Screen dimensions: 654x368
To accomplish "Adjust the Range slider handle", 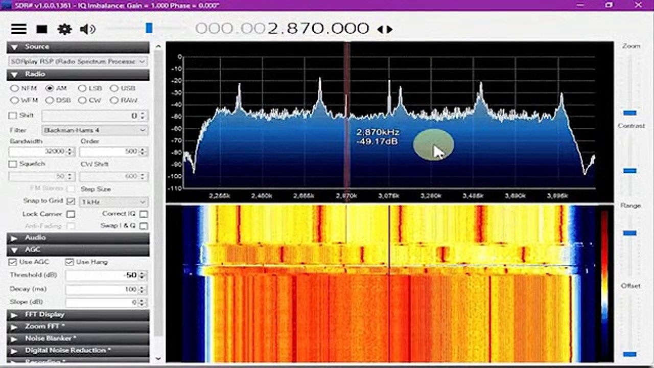I will coord(630,233).
